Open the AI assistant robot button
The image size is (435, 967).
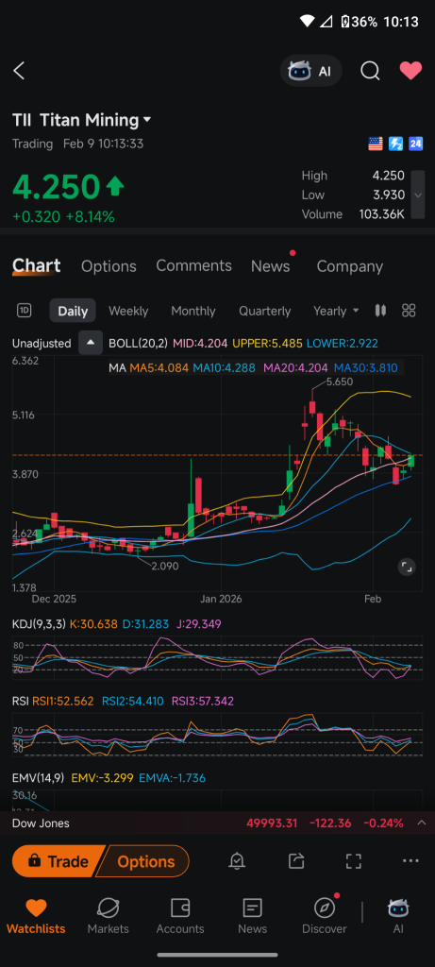(310, 71)
